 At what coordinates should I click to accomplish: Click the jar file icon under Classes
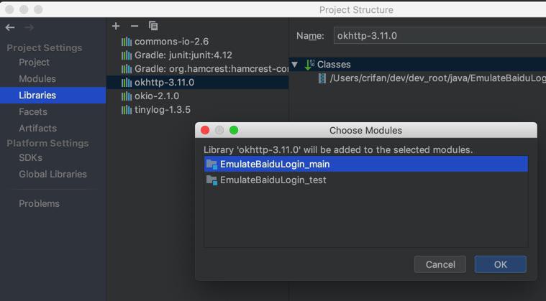(322, 78)
